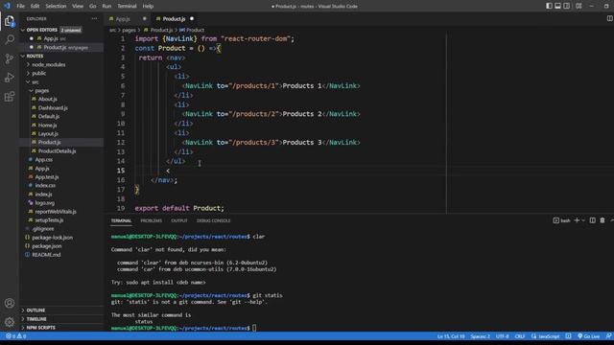
Task: Open the Selection menu
Action: 56,6
